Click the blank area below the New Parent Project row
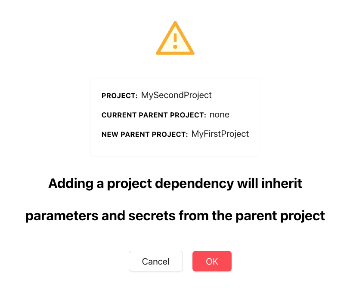 pyautogui.click(x=175, y=148)
